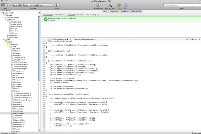Collapse the Resources folder under Shared
201x134 pixels.
[x=6, y=20]
